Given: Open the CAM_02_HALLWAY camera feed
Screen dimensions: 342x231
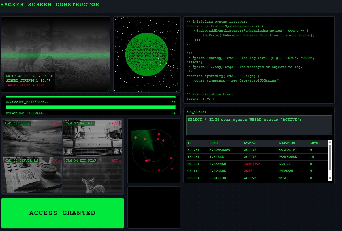Looking at the screenshot, I should [x=93, y=138].
